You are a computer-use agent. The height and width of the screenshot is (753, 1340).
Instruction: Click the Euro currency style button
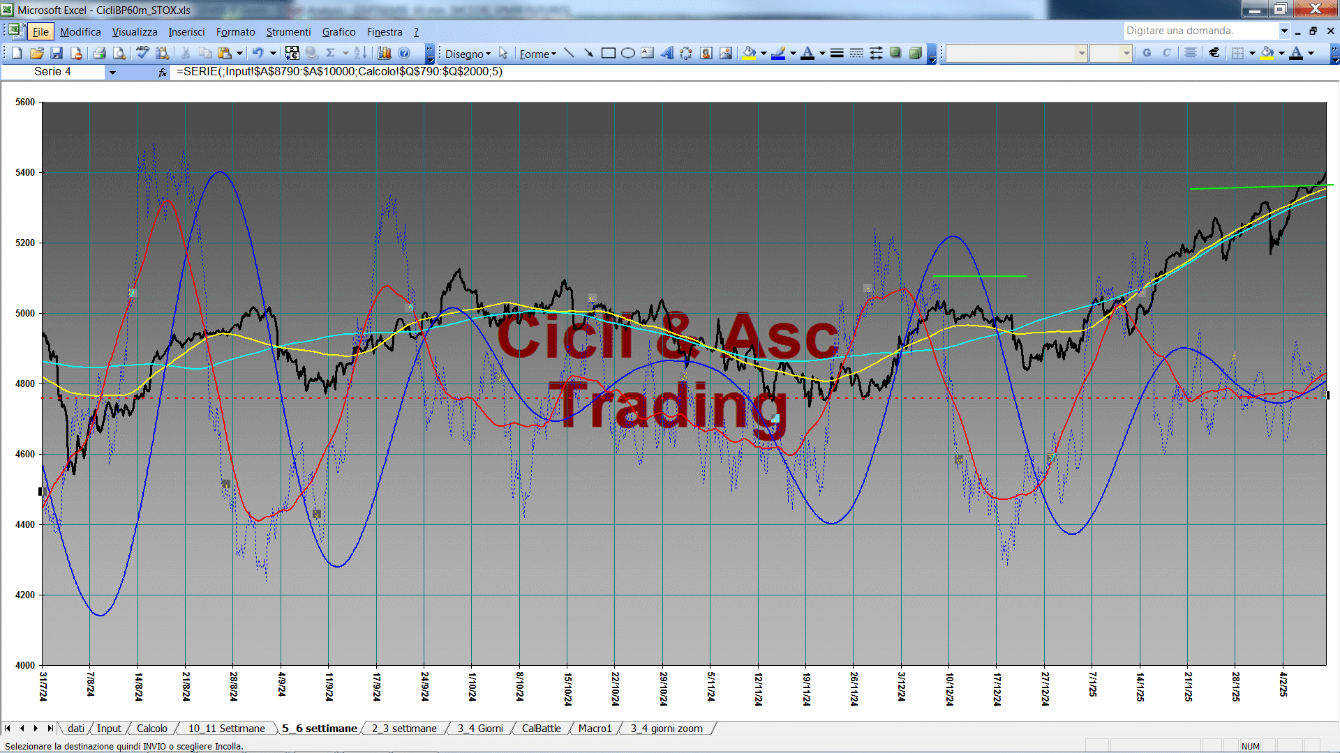(x=1214, y=53)
